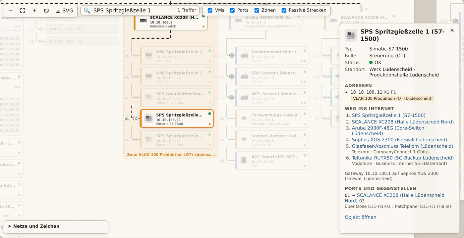Edit the search field text
464x238 pixels.
point(133,11)
